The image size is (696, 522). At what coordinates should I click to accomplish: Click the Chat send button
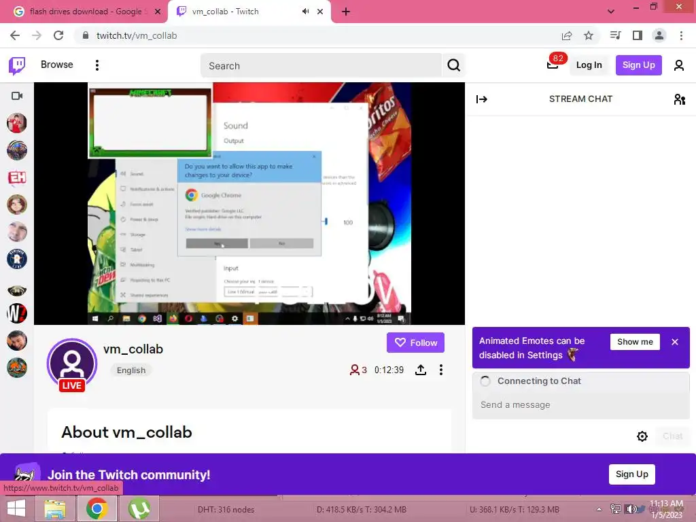pyautogui.click(x=672, y=436)
